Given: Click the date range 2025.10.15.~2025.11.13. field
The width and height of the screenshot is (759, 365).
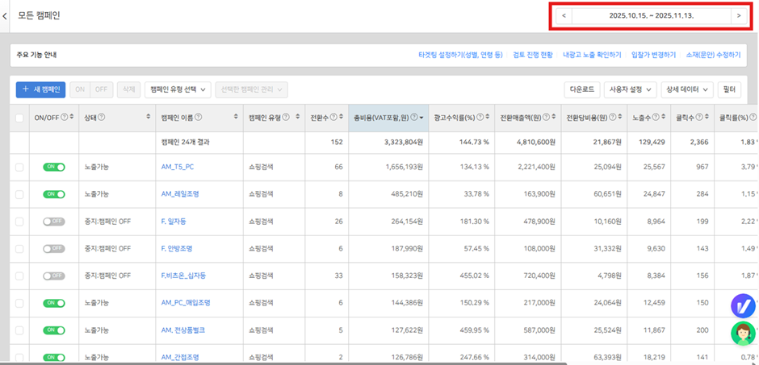Looking at the screenshot, I should [651, 15].
